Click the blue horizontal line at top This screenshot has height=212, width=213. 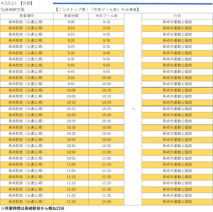(x=133, y=4)
